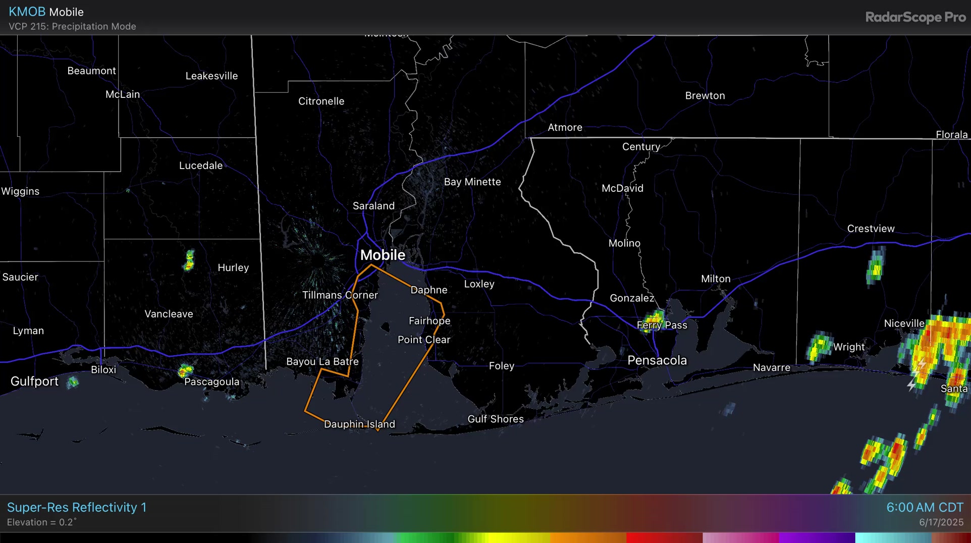
Task: Click the Pensacola city label
Action: (657, 360)
